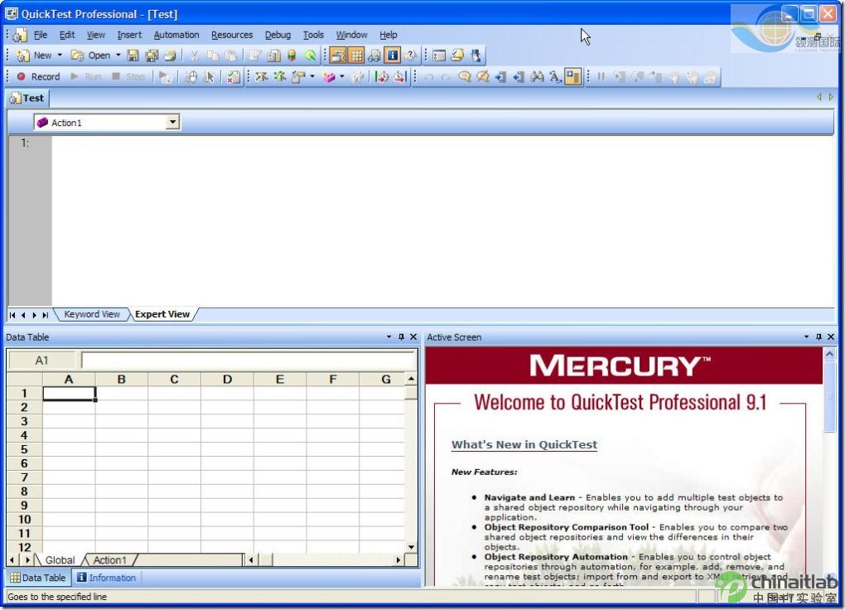This screenshot has height=610, width=845.
Task: Select column header B in Data Table
Action: point(121,379)
